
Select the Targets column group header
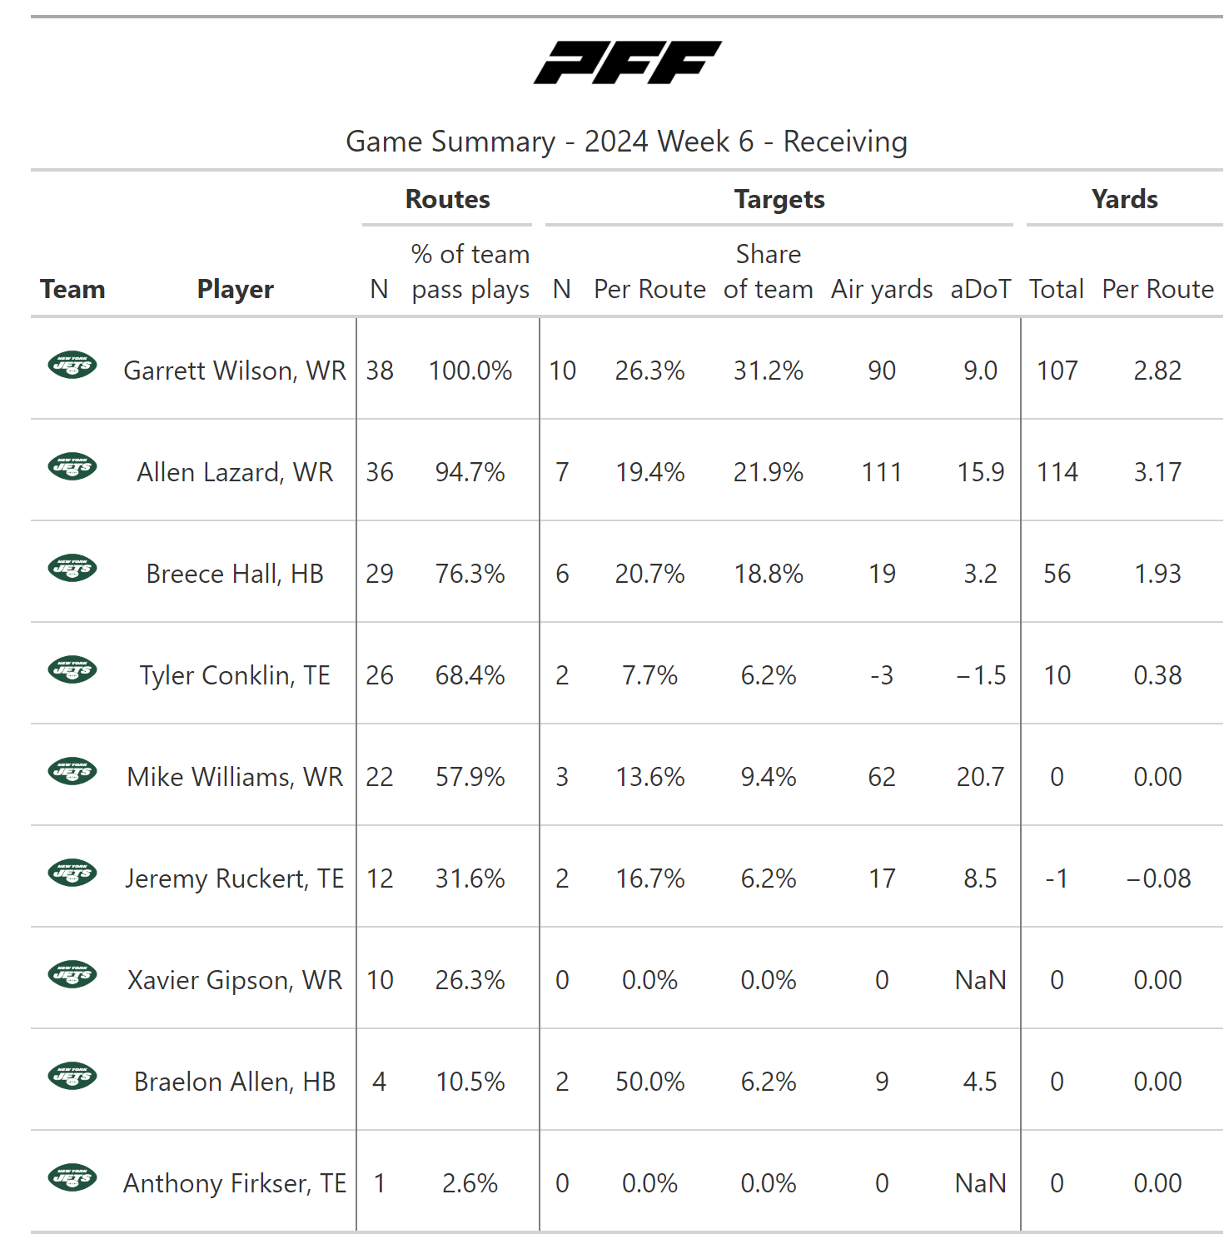(x=779, y=200)
